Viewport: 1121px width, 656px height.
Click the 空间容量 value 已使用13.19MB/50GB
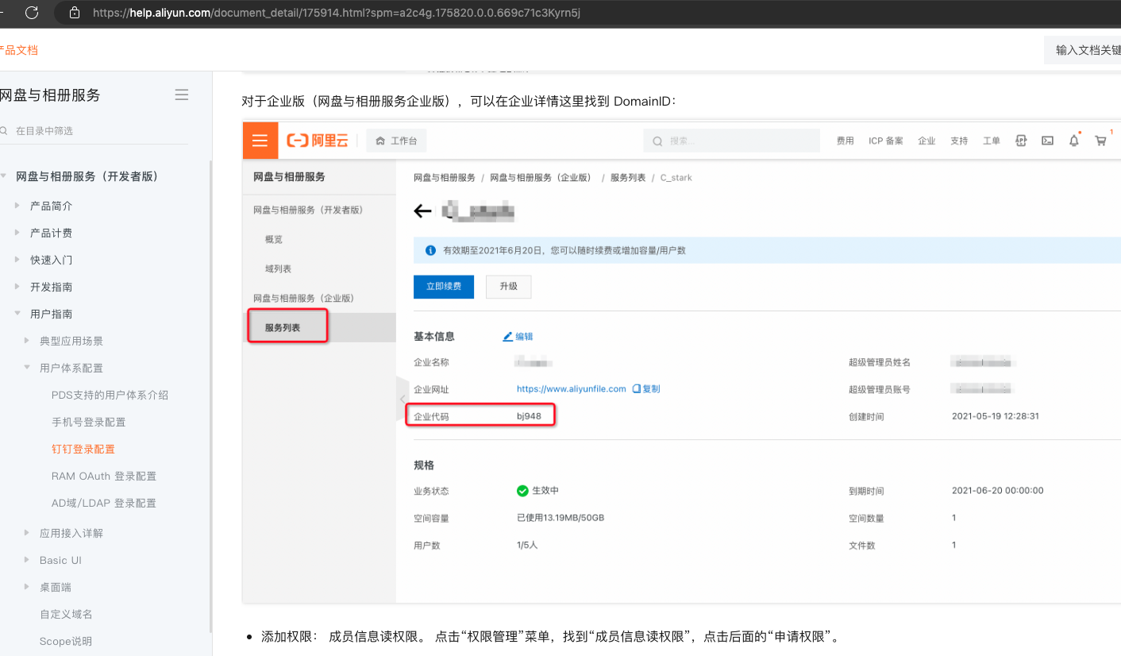pyautogui.click(x=560, y=518)
